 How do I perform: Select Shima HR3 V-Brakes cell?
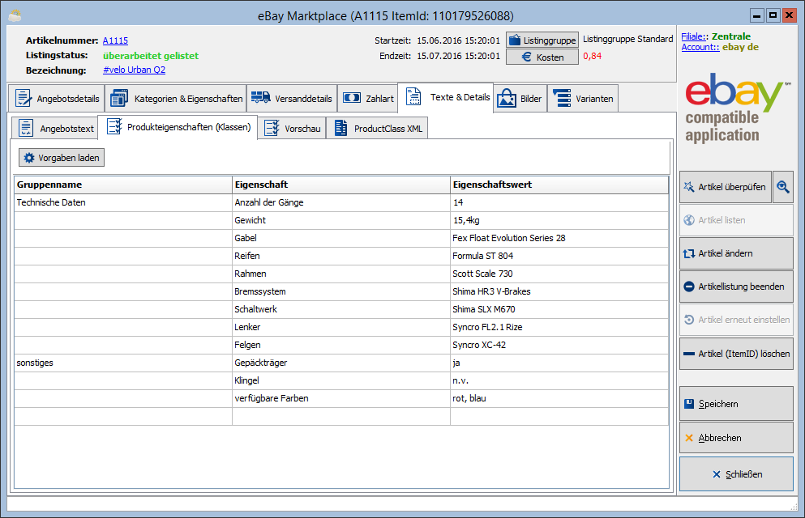[559, 291]
